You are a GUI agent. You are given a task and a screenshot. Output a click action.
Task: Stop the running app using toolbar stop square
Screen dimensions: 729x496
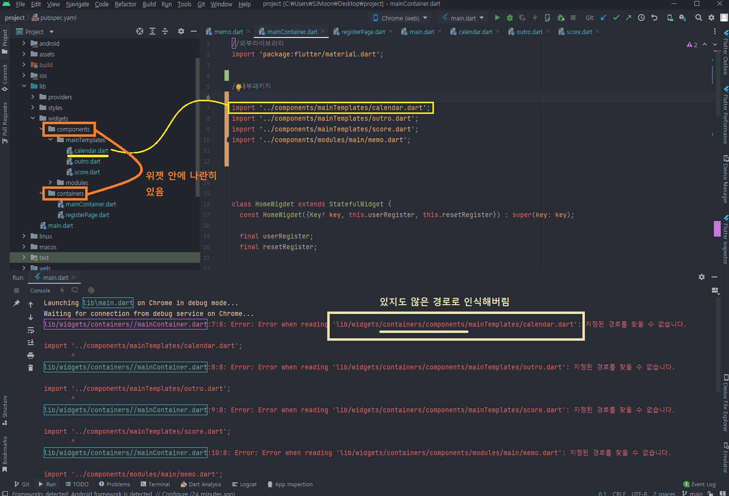[573, 18]
